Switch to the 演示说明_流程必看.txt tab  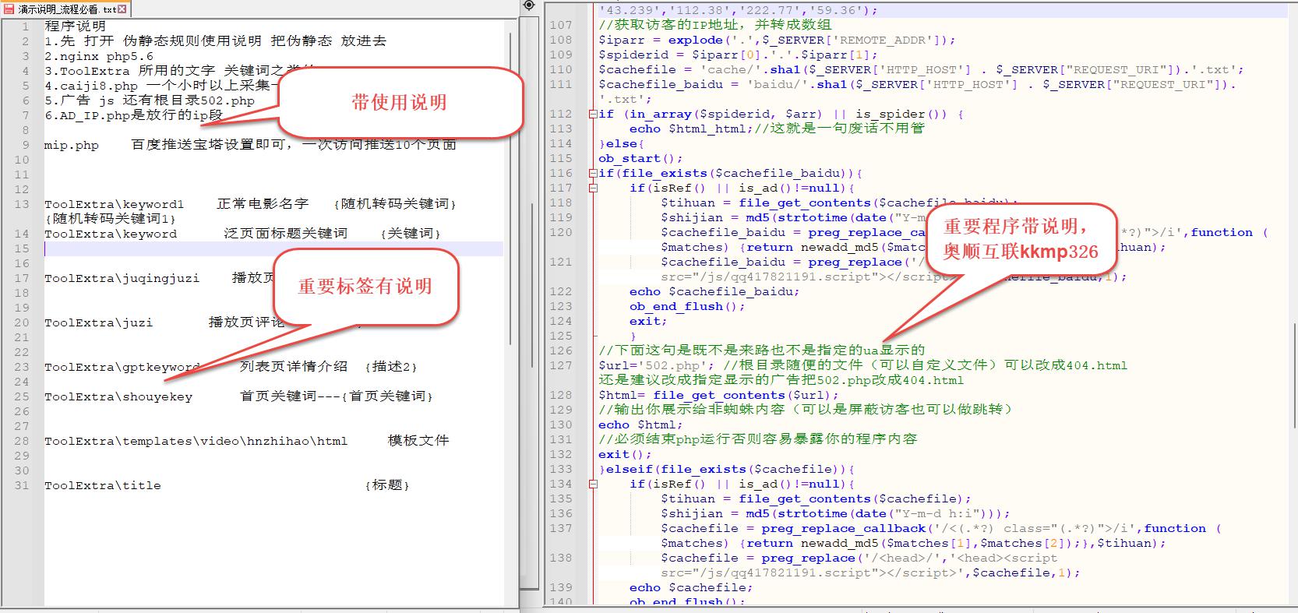(67, 9)
